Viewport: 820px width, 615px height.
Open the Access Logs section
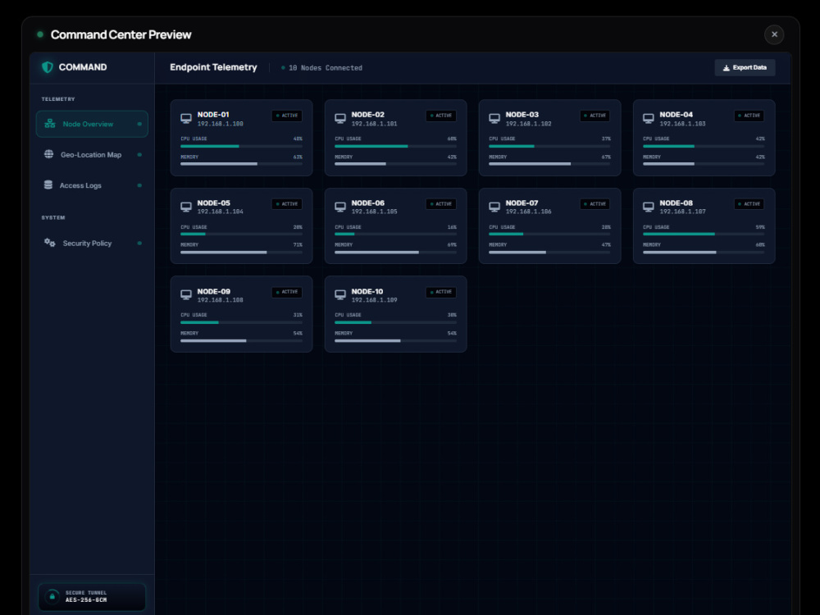point(92,185)
